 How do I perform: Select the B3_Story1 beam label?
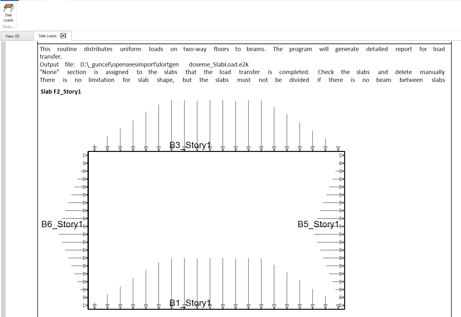(x=190, y=145)
